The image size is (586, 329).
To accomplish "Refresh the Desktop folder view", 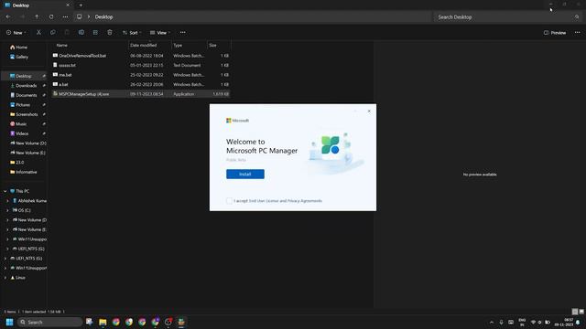I will [x=51, y=16].
